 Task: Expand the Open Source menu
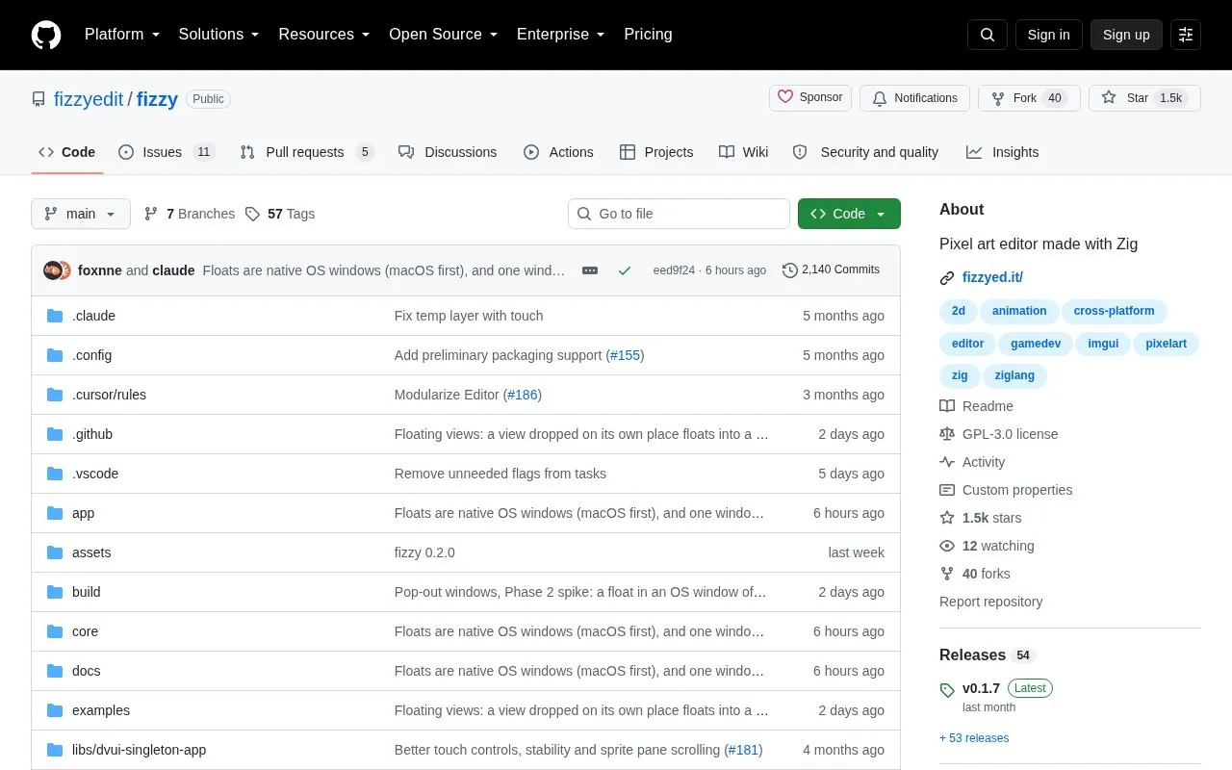(x=444, y=35)
